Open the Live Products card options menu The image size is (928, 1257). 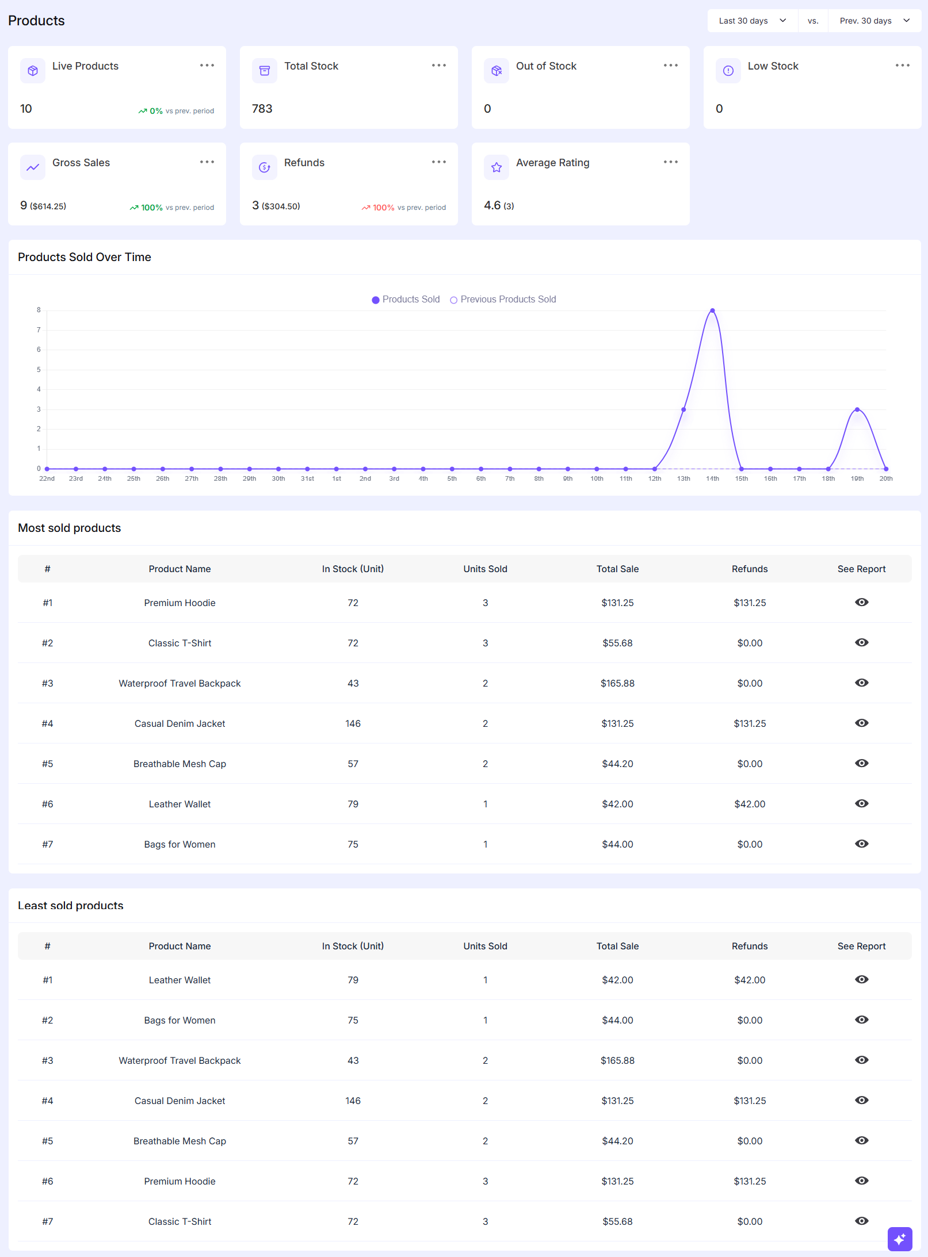click(x=207, y=66)
